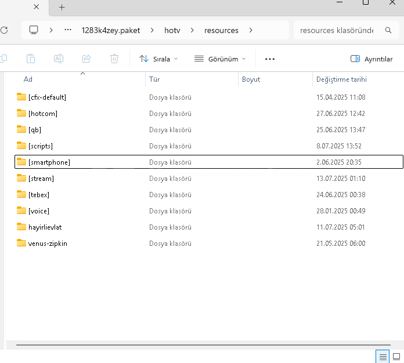Image resolution: width=404 pixels, height=363 pixels.
Task: Expand the chevron after resources in path
Action: pyautogui.click(x=251, y=30)
